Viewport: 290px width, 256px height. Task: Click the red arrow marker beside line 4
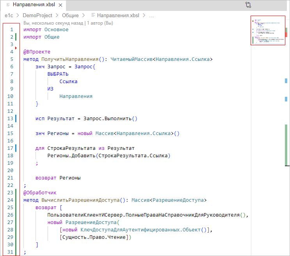16,48
